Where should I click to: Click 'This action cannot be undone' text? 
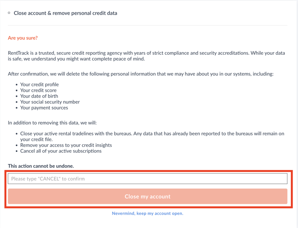coord(41,166)
